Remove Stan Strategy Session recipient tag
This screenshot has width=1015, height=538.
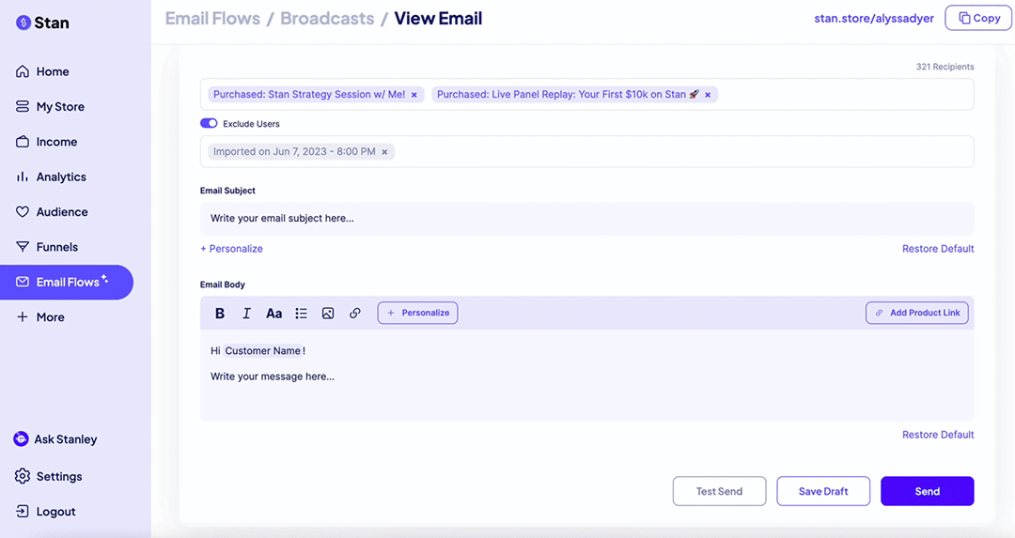[x=414, y=95]
